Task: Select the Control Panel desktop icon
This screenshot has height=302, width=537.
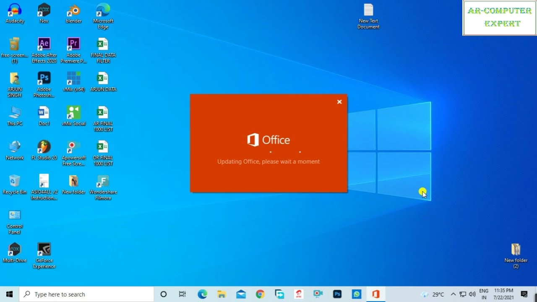Action: point(15,221)
